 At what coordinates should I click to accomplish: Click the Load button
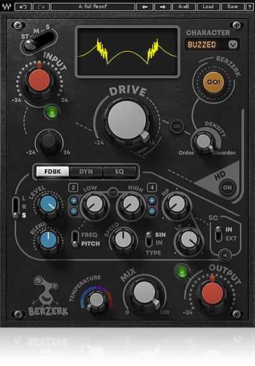click(208, 7)
